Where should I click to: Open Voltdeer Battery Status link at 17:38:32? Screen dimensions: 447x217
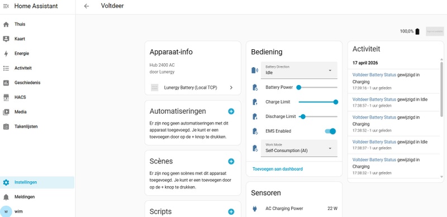[374, 159]
